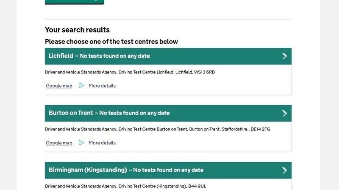
Task: Click the green button at the top of the page
Action: [x=74, y=2]
